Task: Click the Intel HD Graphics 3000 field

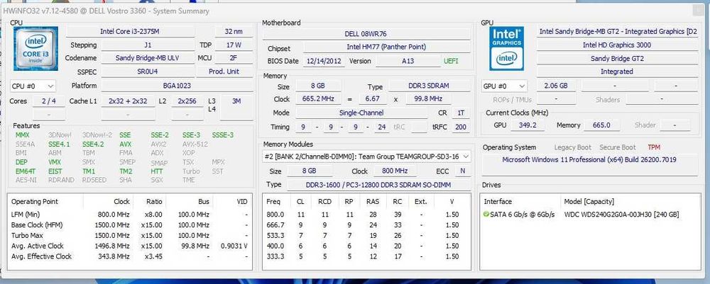Action: (x=617, y=45)
